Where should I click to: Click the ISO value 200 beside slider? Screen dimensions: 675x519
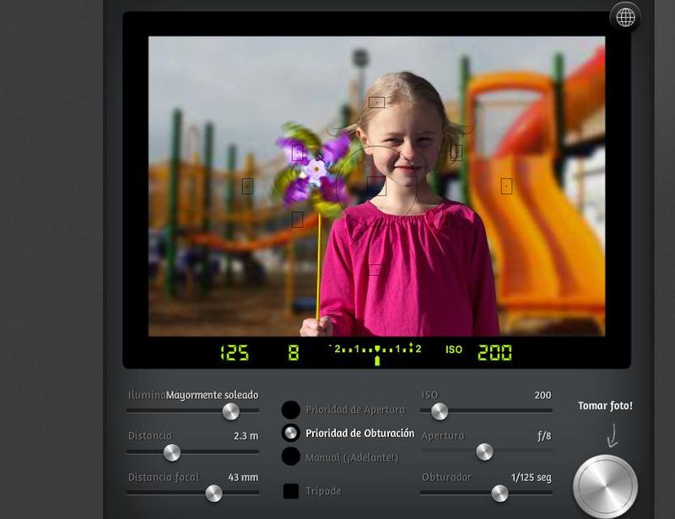coord(543,395)
